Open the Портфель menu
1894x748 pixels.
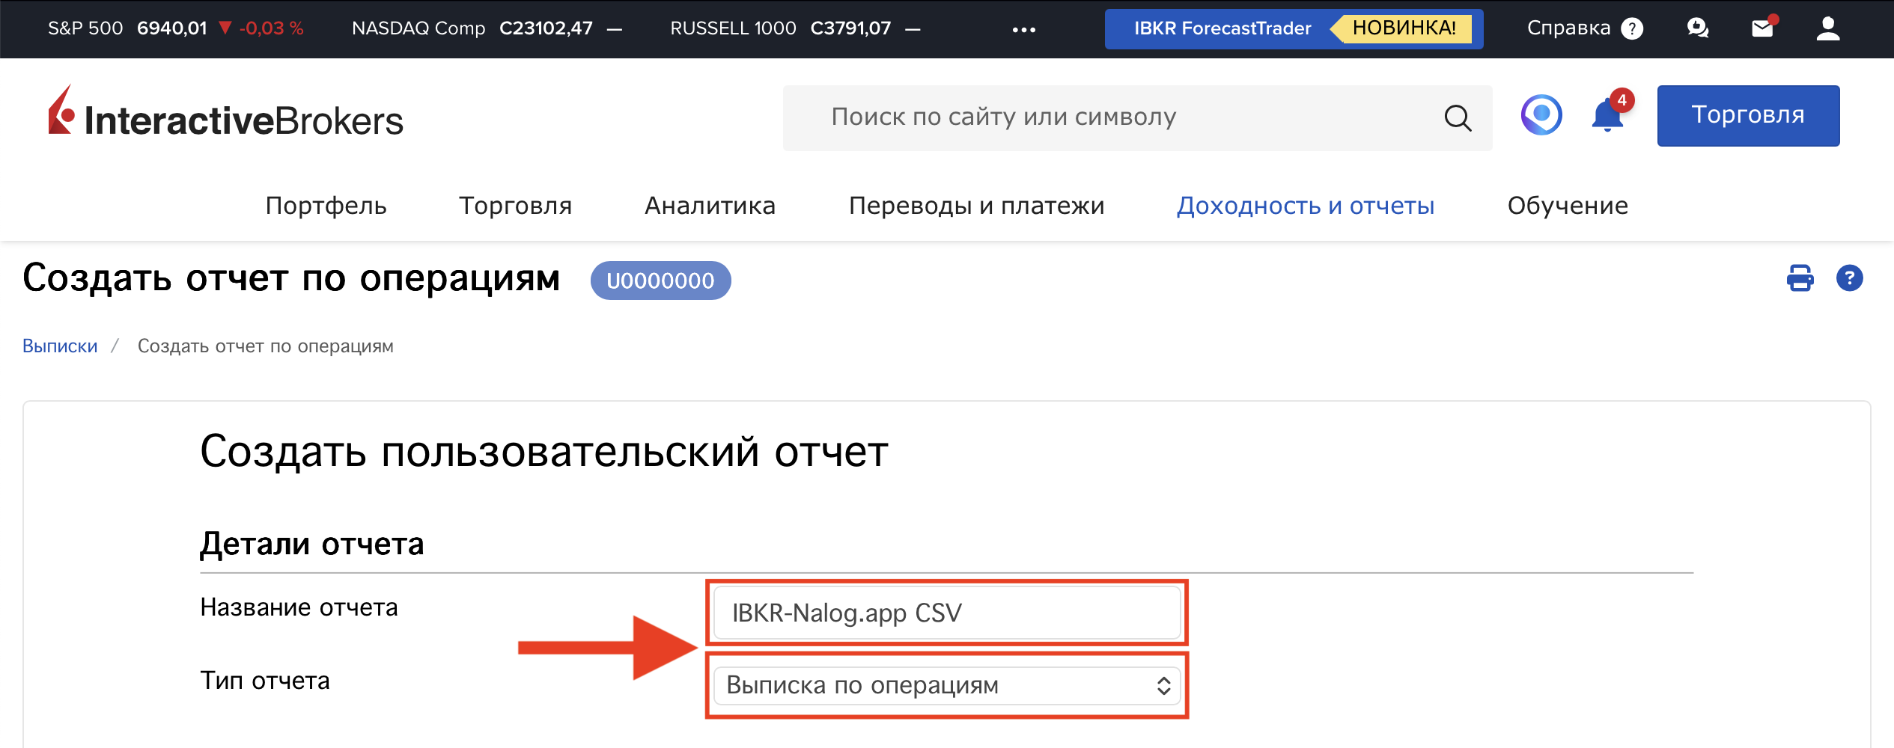[326, 206]
